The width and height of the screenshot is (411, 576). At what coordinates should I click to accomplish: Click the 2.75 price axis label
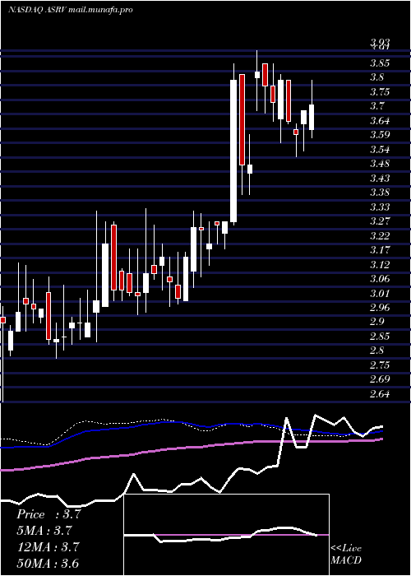coord(380,365)
